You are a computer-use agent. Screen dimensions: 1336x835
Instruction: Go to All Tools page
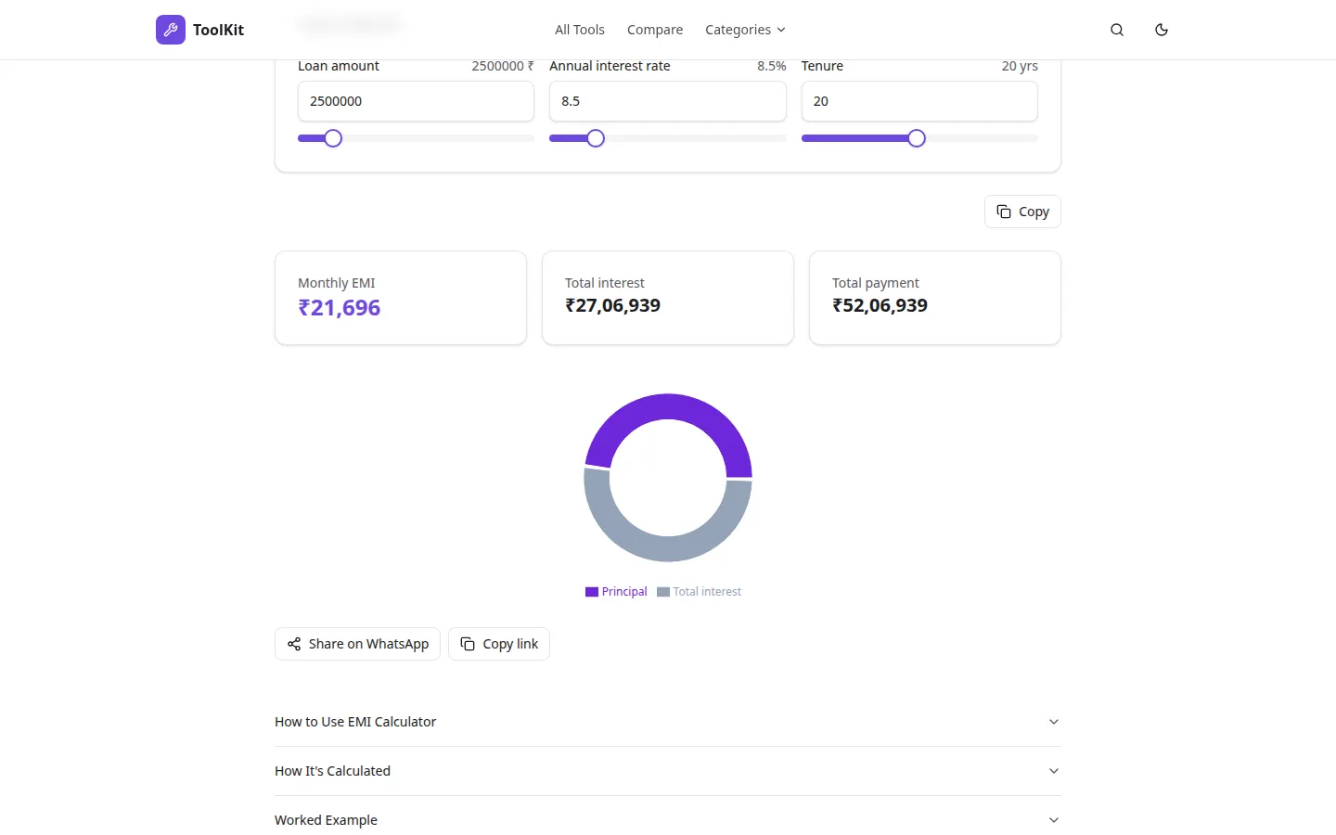pyautogui.click(x=580, y=30)
